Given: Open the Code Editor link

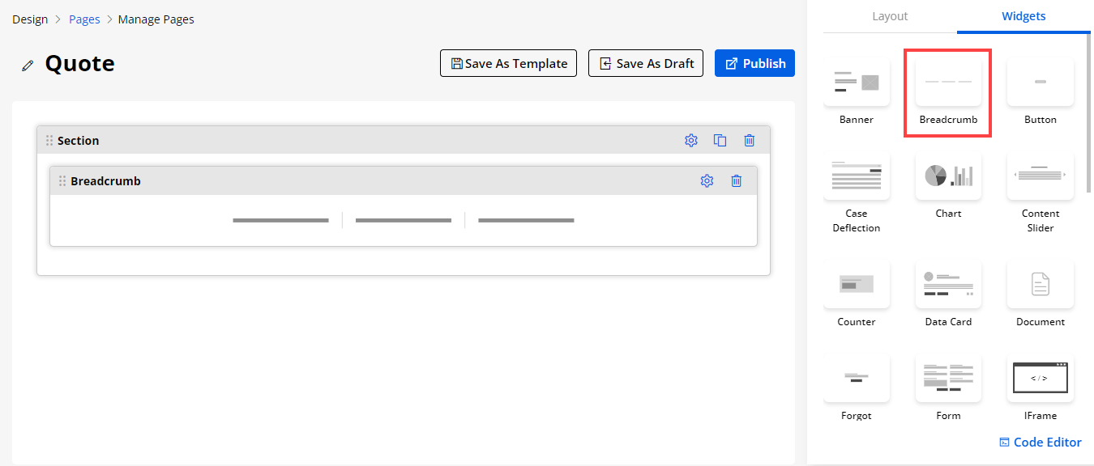Looking at the screenshot, I should tap(1040, 443).
